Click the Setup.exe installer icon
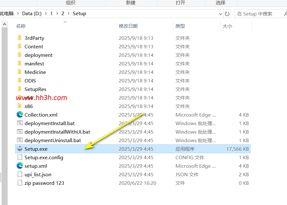This screenshot has height=205, width=287. point(20,148)
